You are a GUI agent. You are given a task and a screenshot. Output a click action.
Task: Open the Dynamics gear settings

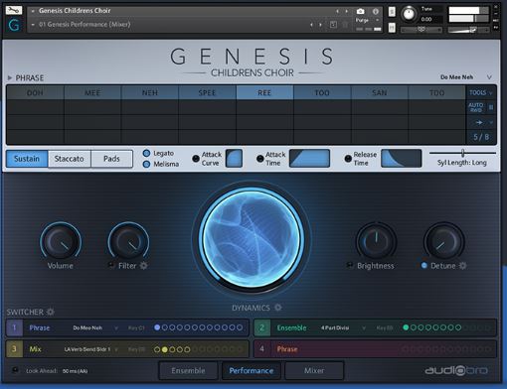point(278,308)
